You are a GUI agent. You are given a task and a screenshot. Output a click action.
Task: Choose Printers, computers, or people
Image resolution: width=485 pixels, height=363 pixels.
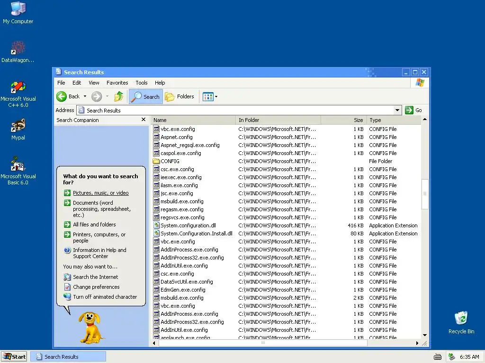(99, 238)
